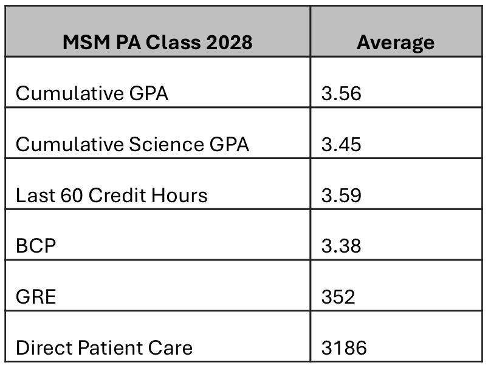Select the 'Cumulative Science GPA' row label
Image resolution: width=491 pixels, height=368 pixels.
point(132,145)
